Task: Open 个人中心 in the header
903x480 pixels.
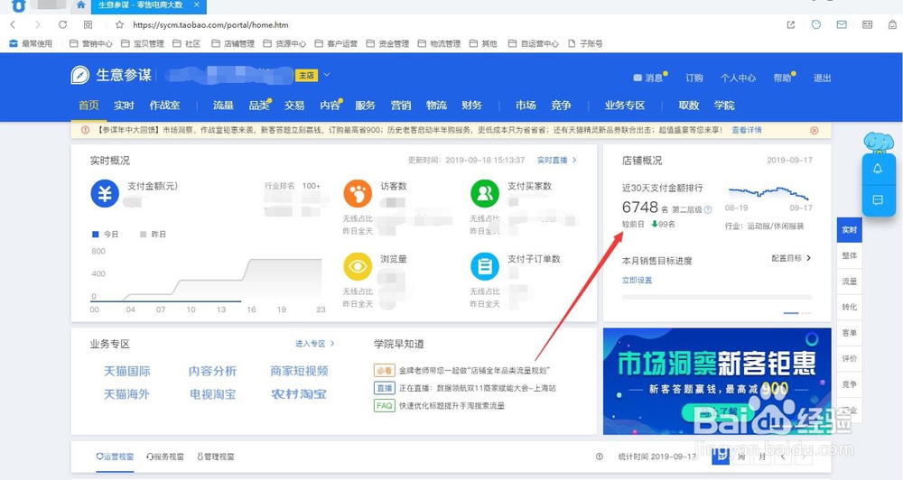Action: 738,78
